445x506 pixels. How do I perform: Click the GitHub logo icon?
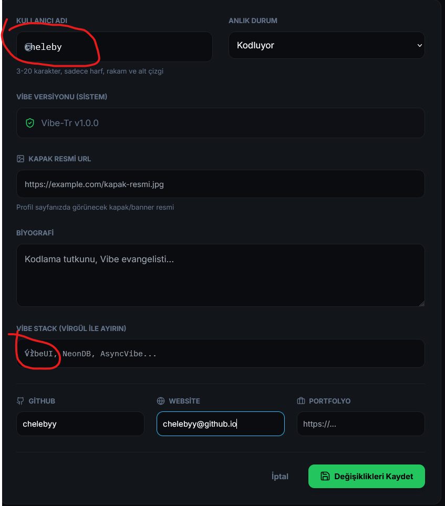(20, 401)
